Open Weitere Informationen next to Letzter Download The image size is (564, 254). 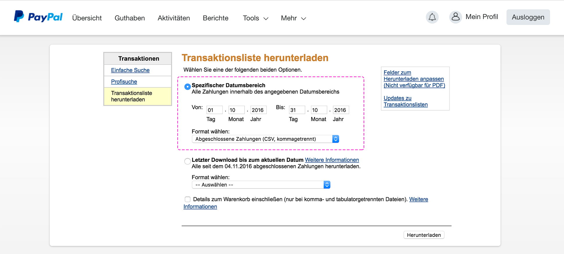pos(332,160)
